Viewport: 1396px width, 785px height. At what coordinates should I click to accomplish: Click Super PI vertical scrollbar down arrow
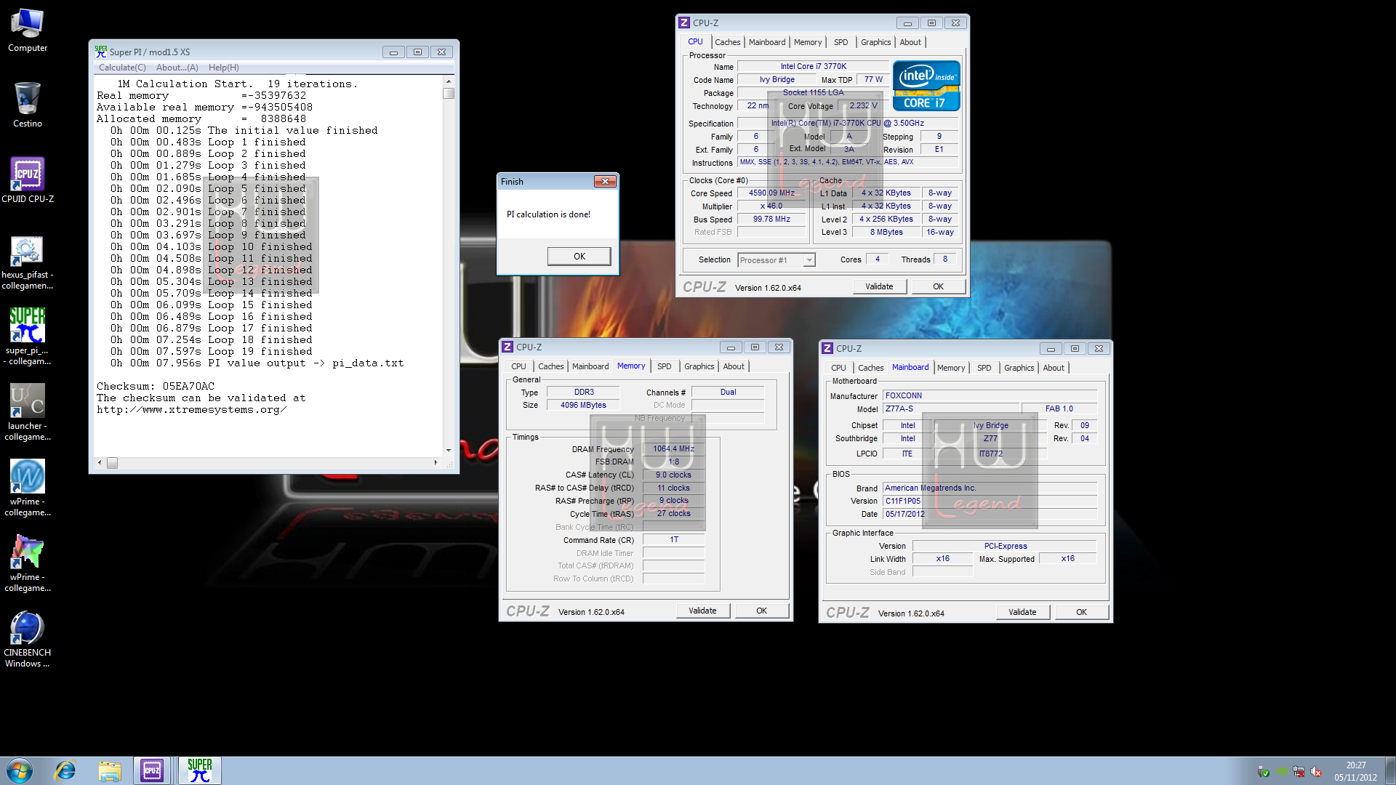pyautogui.click(x=449, y=451)
